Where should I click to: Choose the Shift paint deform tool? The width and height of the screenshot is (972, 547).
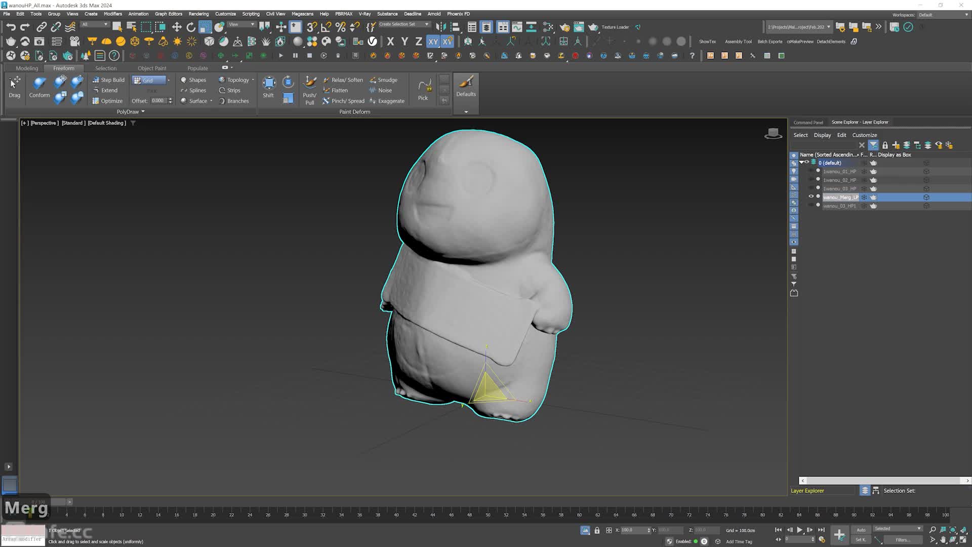point(268,87)
